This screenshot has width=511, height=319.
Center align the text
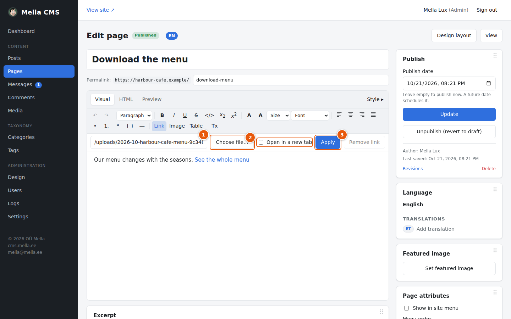(x=351, y=115)
